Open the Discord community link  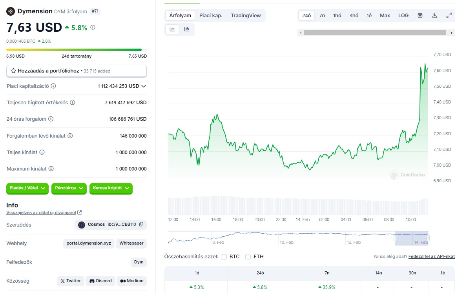pyautogui.click(x=100, y=281)
